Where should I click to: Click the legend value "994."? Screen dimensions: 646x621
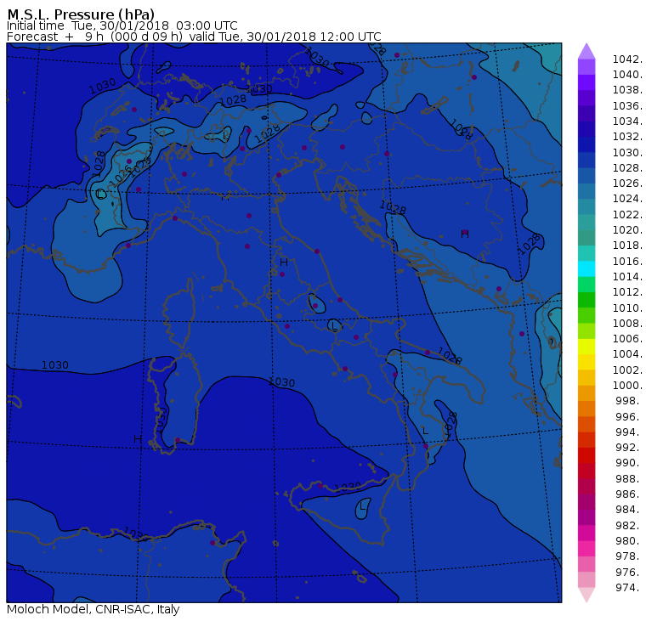coord(629,432)
